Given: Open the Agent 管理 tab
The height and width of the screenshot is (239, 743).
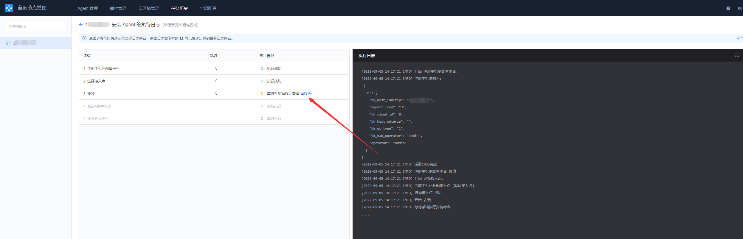Looking at the screenshot, I should point(88,8).
